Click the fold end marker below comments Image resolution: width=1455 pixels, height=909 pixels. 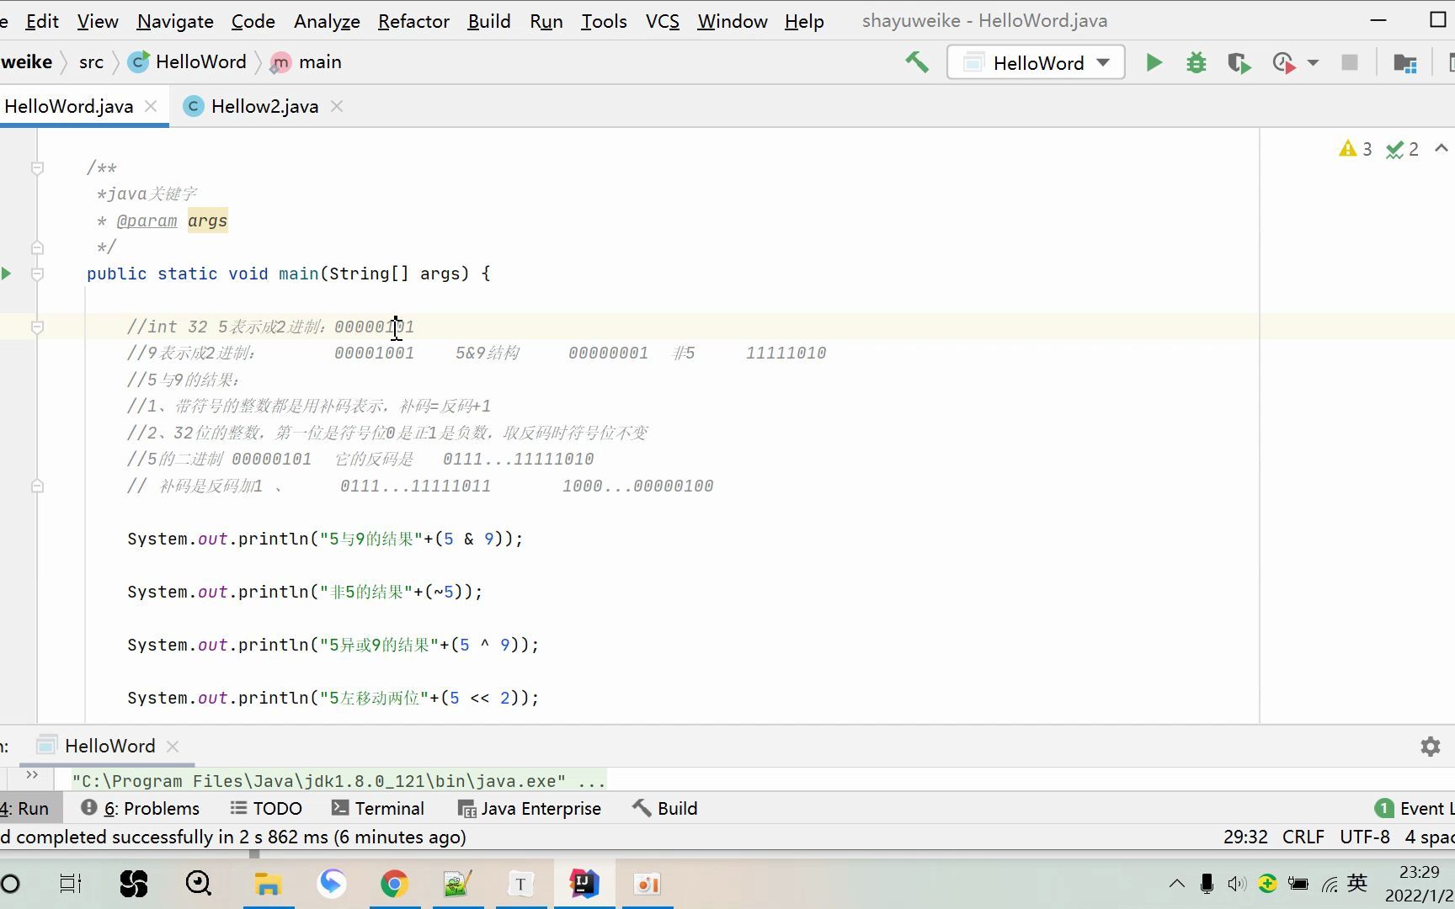37,486
